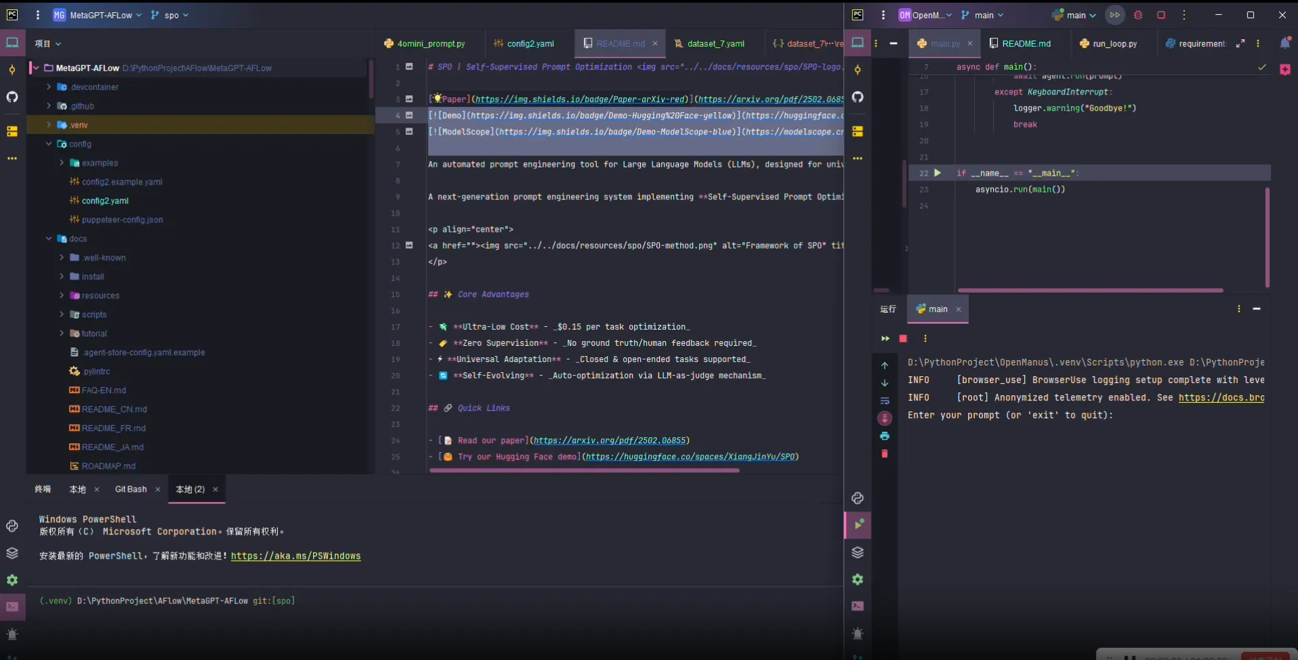Open arxiv paper link on README line 24
The image size is (1298, 660).
[x=609, y=440]
